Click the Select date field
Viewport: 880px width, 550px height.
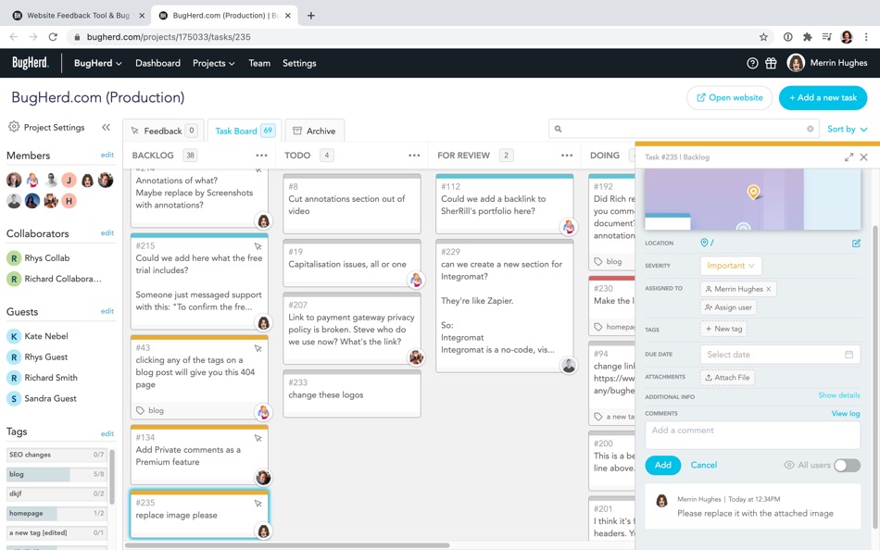pos(780,354)
